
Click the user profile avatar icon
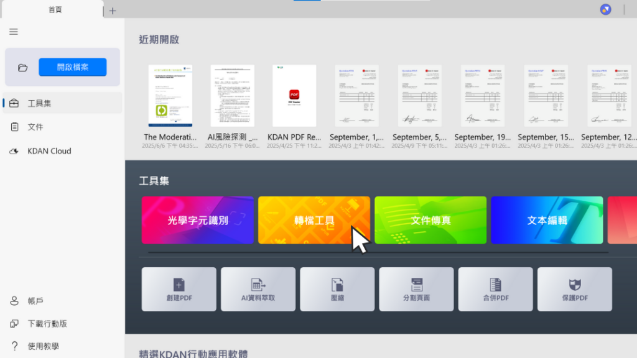605,9
